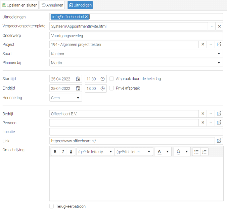
Task: Enable Terugkeerpatroon checkbox
Action: (x=51, y=206)
